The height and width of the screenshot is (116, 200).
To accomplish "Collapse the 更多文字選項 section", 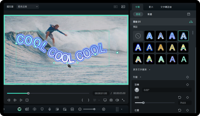I will click(x=149, y=69).
